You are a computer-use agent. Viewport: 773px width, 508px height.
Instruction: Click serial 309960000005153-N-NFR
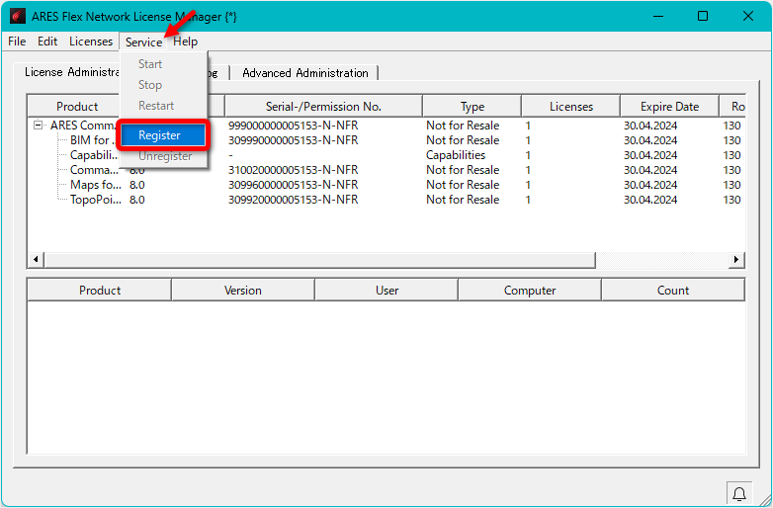[293, 185]
